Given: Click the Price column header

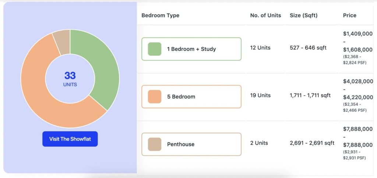Looking at the screenshot, I should (350, 15).
